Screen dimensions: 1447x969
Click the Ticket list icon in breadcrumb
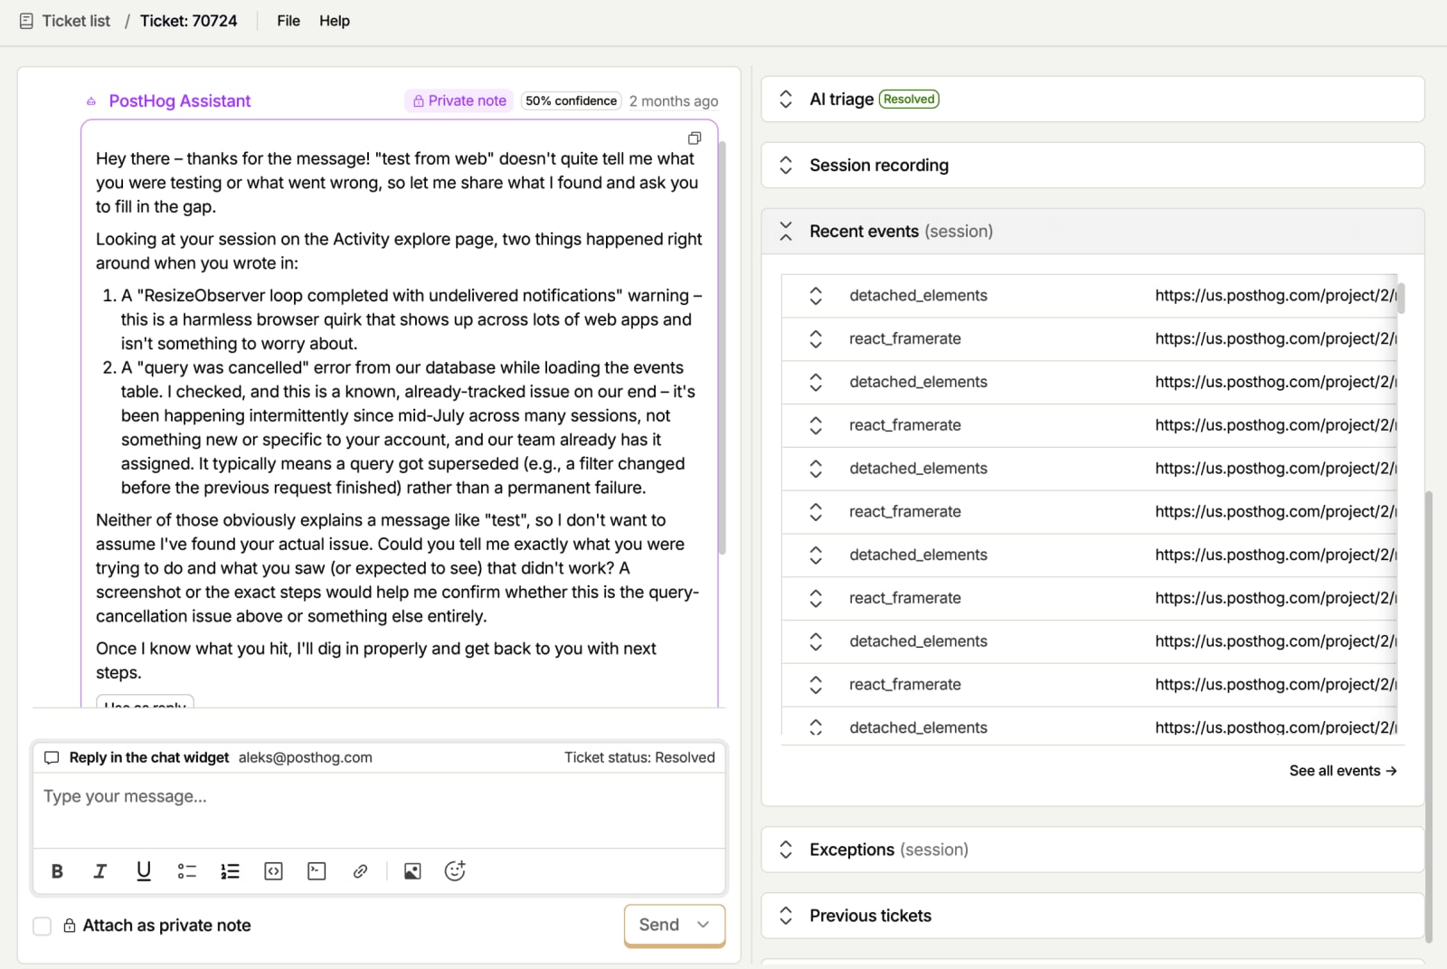[x=26, y=21]
